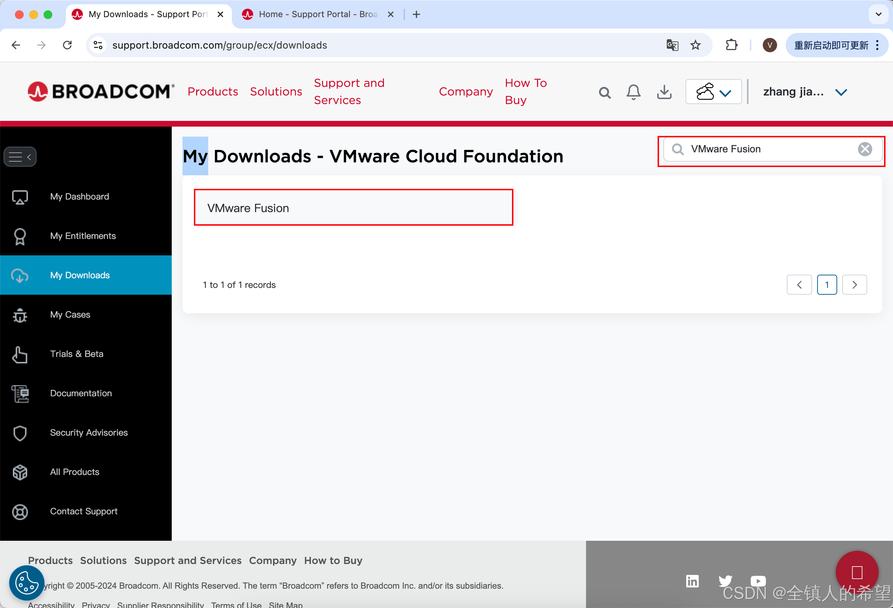The height and width of the screenshot is (608, 893).
Task: Open the Chrome profile avatar V
Action: [770, 45]
